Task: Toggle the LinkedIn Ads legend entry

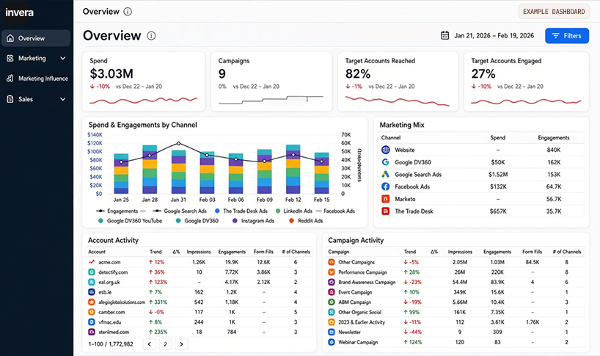Action: pyautogui.click(x=294, y=211)
